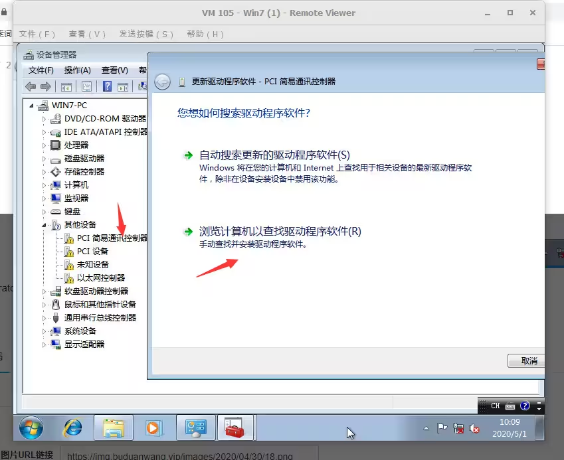Image resolution: width=564 pixels, height=460 pixels.
Task: Open 查看(V) menu in Device Manager
Action: click(115, 70)
